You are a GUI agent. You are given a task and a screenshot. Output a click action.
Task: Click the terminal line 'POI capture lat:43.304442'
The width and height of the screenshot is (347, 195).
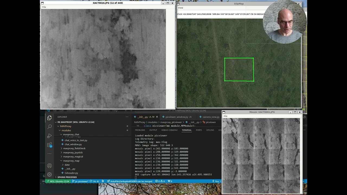point(173,174)
